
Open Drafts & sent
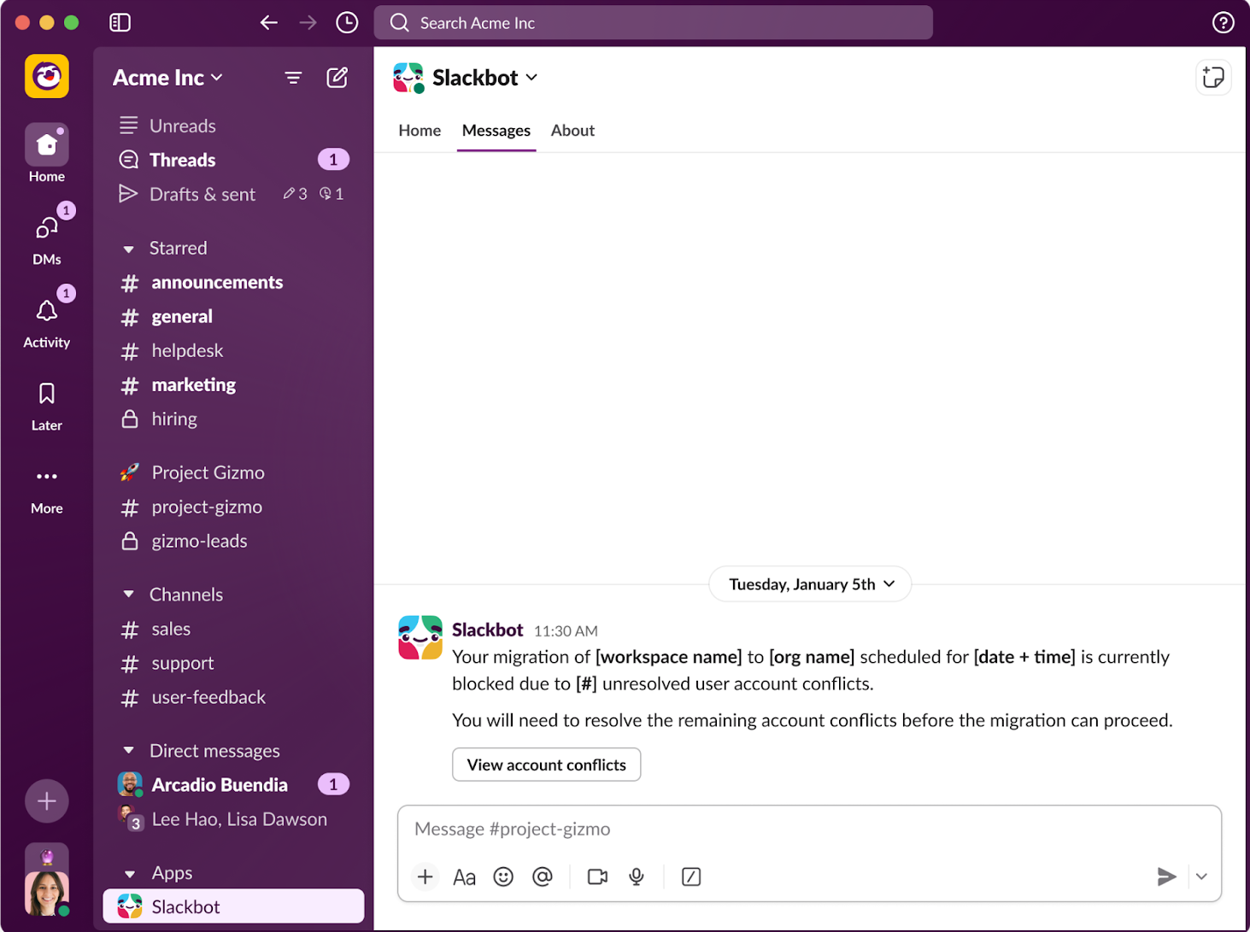233,194
